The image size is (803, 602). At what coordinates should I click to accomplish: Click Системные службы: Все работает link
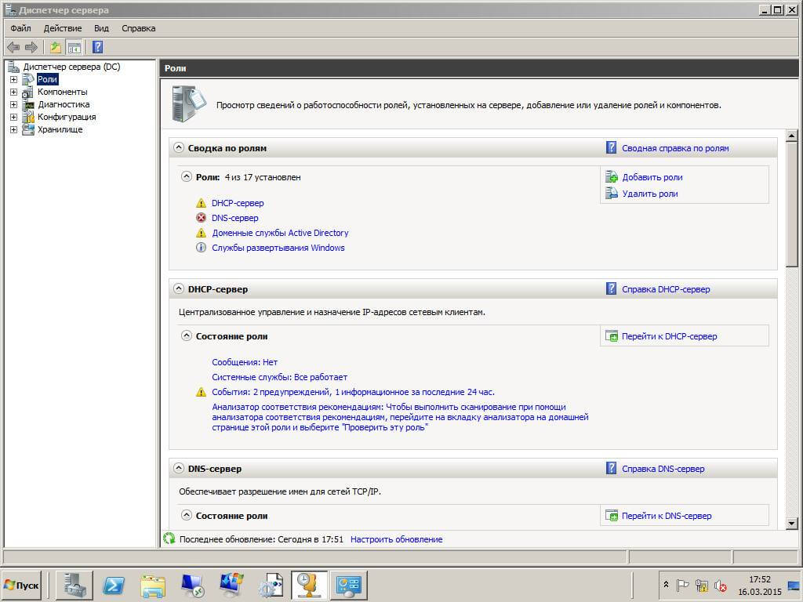[x=280, y=377]
